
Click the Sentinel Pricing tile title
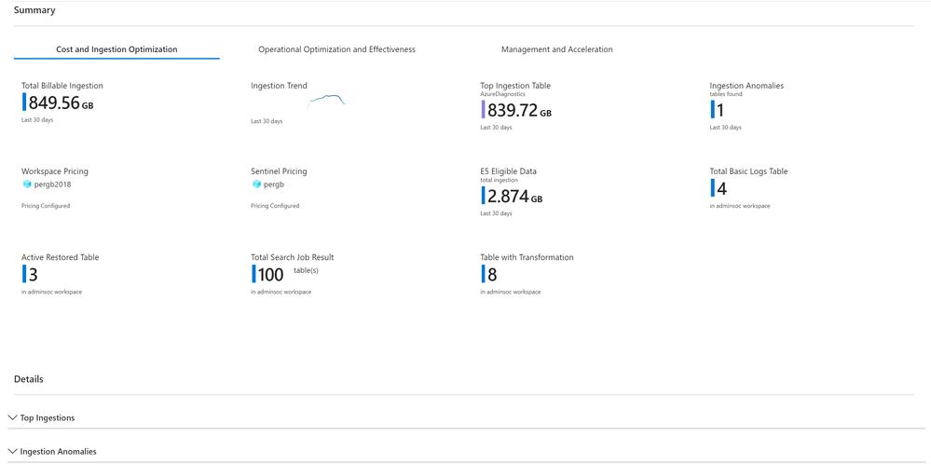pyautogui.click(x=279, y=171)
